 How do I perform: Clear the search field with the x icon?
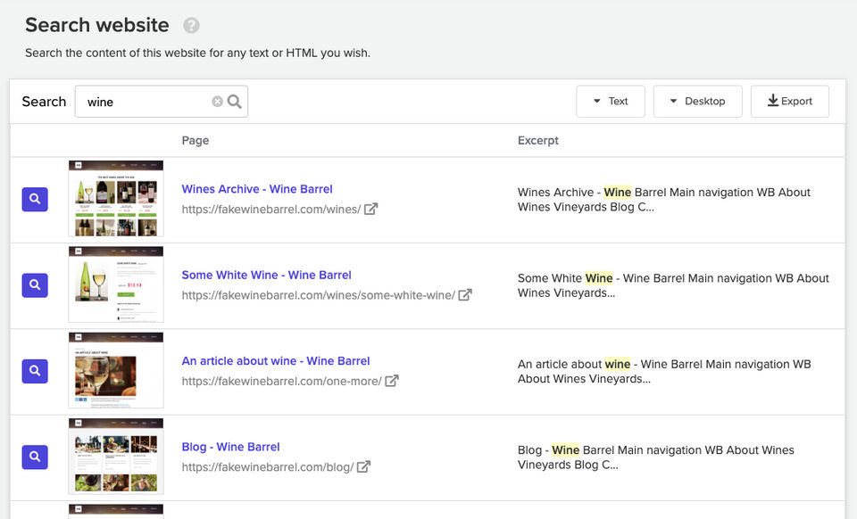point(218,102)
